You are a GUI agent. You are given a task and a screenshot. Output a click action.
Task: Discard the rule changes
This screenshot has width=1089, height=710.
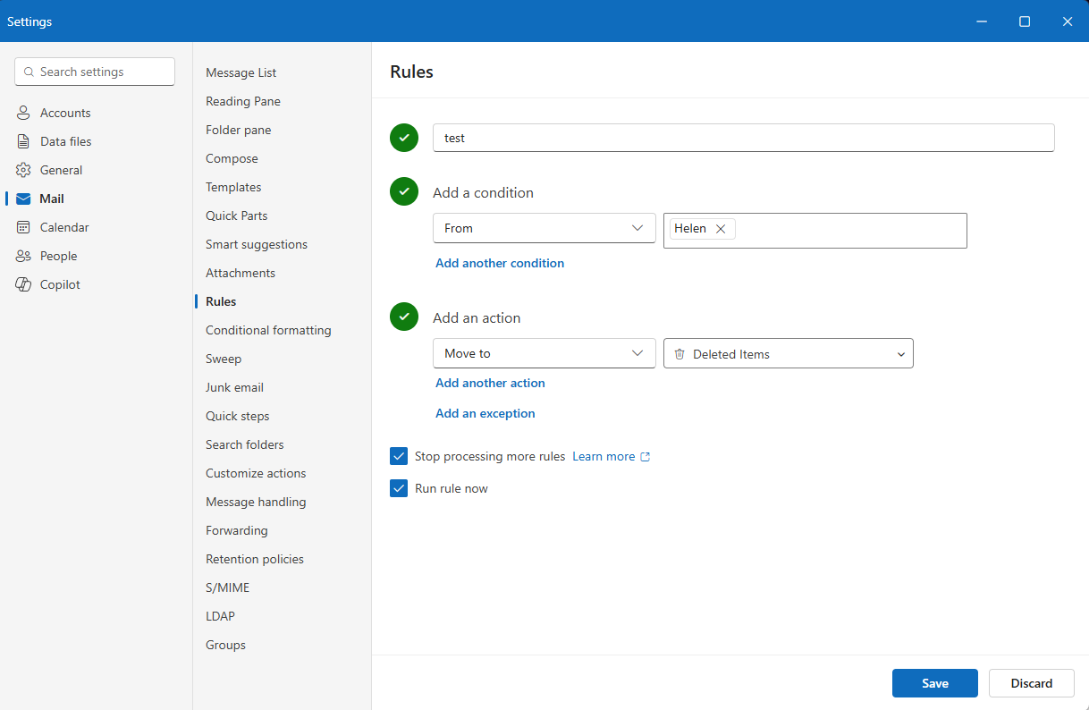click(x=1032, y=683)
